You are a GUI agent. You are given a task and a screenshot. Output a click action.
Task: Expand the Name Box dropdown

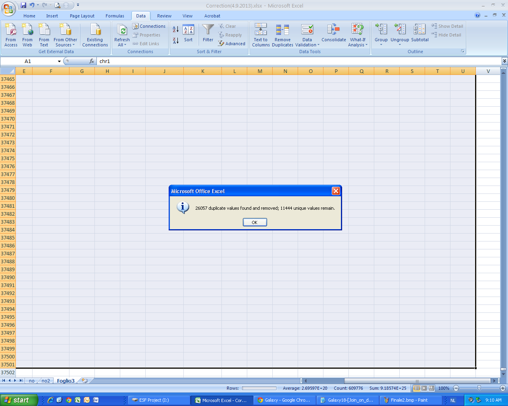tap(59, 61)
